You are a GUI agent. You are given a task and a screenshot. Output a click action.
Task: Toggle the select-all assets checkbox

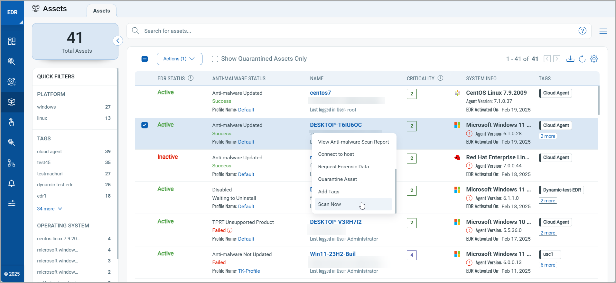point(145,59)
